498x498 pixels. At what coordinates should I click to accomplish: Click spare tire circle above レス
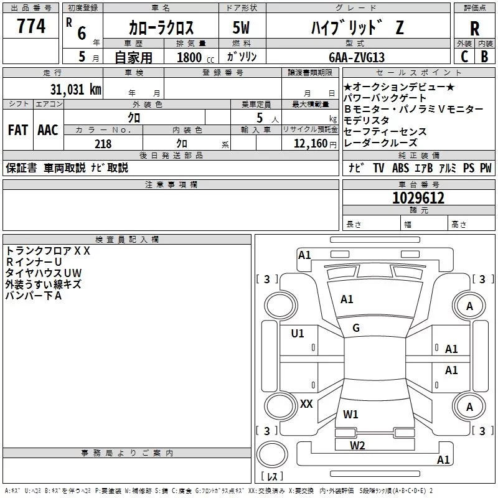point(272,454)
